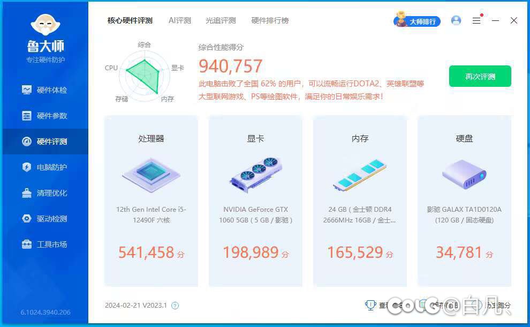
Task: Click the hard disk illustration
Action: coord(465,175)
